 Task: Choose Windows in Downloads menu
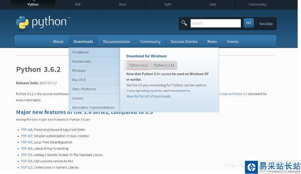[94, 71]
